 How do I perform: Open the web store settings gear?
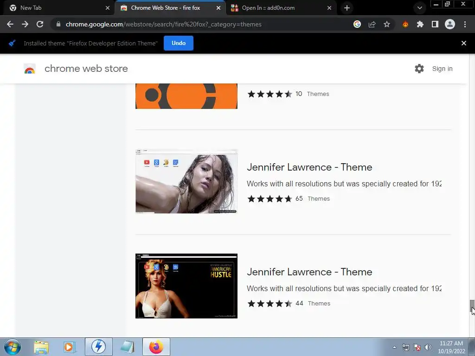point(419,69)
